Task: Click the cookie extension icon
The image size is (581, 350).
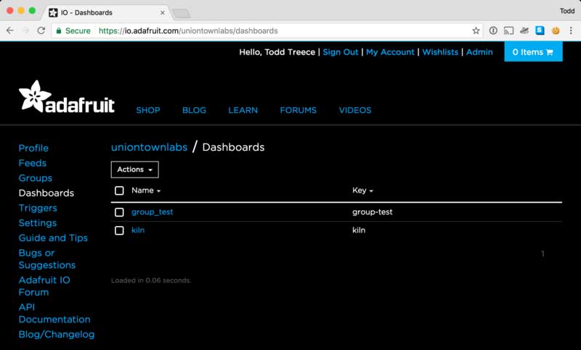Action: pyautogui.click(x=556, y=31)
